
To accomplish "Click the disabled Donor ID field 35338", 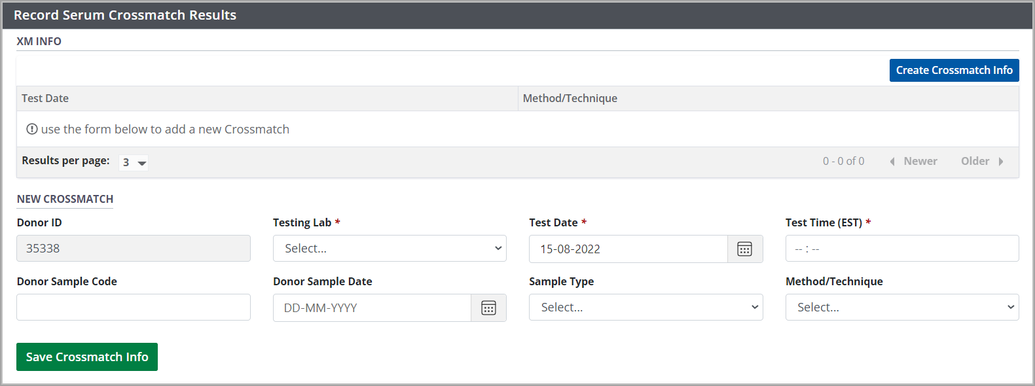I will point(134,249).
